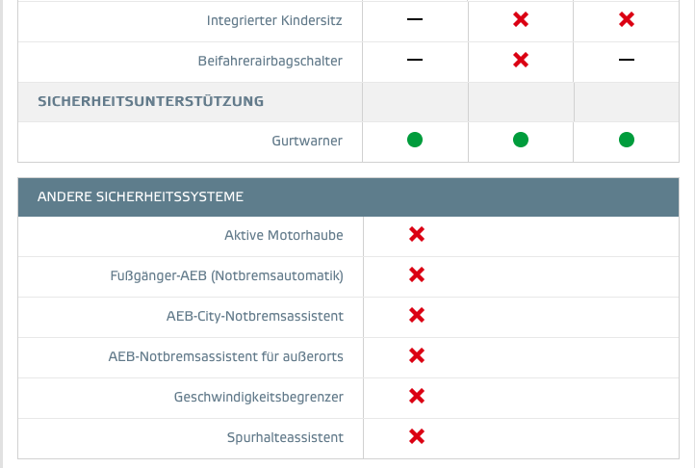Image resolution: width=695 pixels, height=468 pixels.
Task: Click last green dot in Gurtwarner row
Action: pyautogui.click(x=627, y=140)
